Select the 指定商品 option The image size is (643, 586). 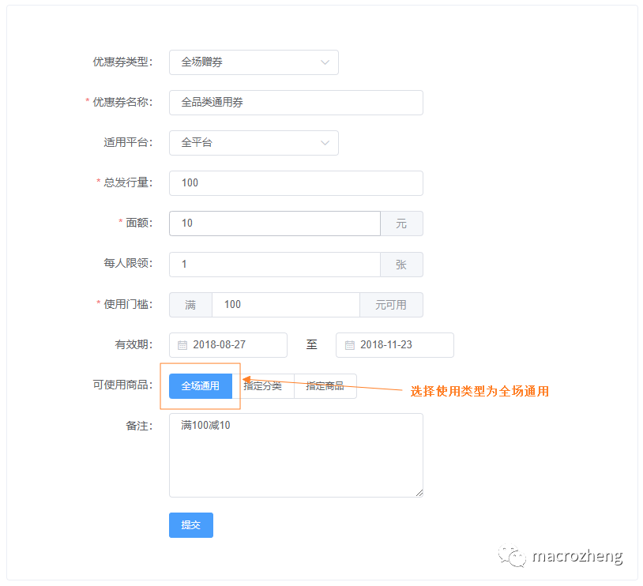pos(325,386)
